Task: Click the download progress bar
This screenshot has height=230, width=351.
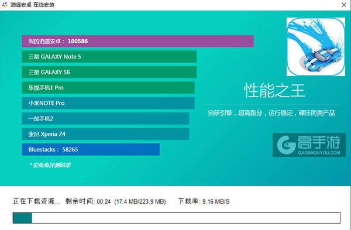Action: [x=177, y=218]
